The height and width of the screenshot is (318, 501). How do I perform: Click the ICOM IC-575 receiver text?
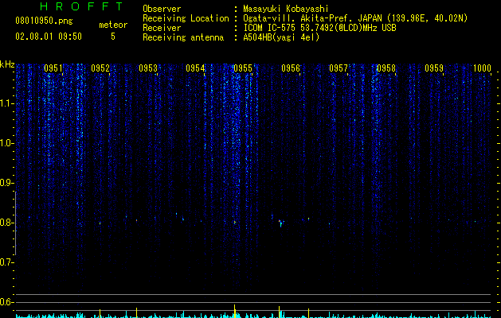(x=319, y=28)
